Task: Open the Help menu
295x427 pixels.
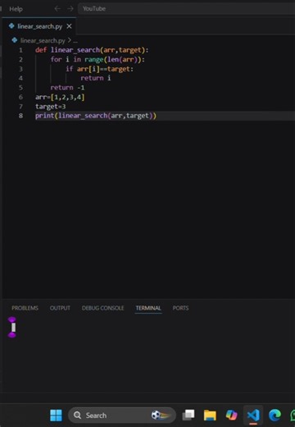Action: click(16, 9)
